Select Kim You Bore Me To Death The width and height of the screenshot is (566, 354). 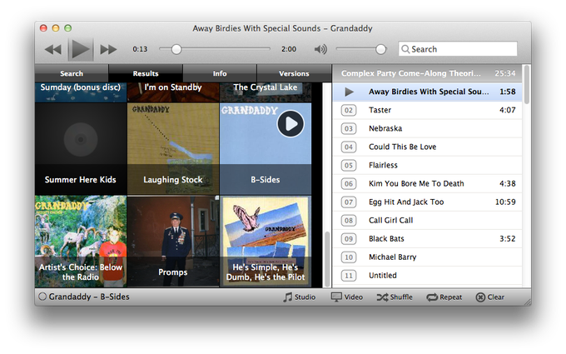click(x=427, y=184)
